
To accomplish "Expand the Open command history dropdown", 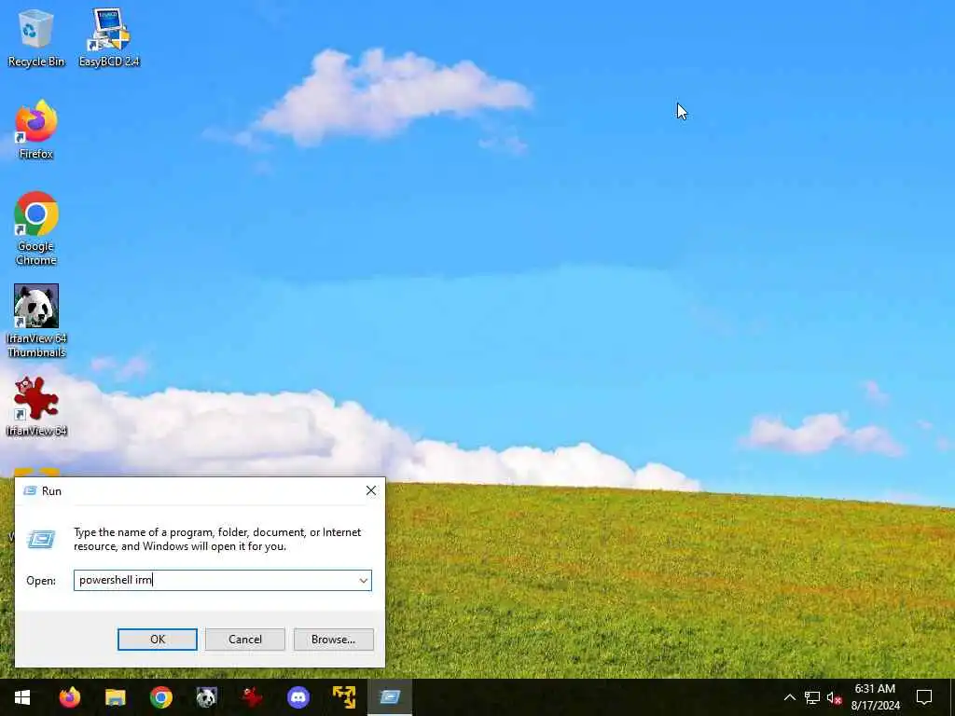I will tap(364, 580).
